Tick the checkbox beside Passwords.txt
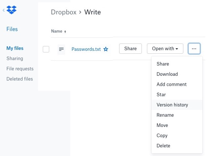This screenshot has height=156, width=207. [46, 49]
